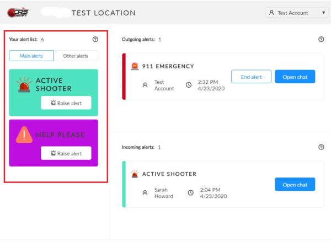Open chat for incoming Active Shooter alert
The image size is (331, 242).
click(295, 185)
